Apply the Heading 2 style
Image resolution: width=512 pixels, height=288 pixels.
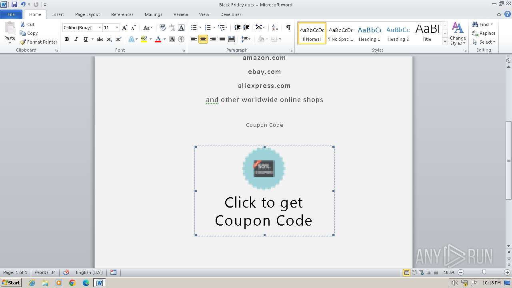click(398, 33)
